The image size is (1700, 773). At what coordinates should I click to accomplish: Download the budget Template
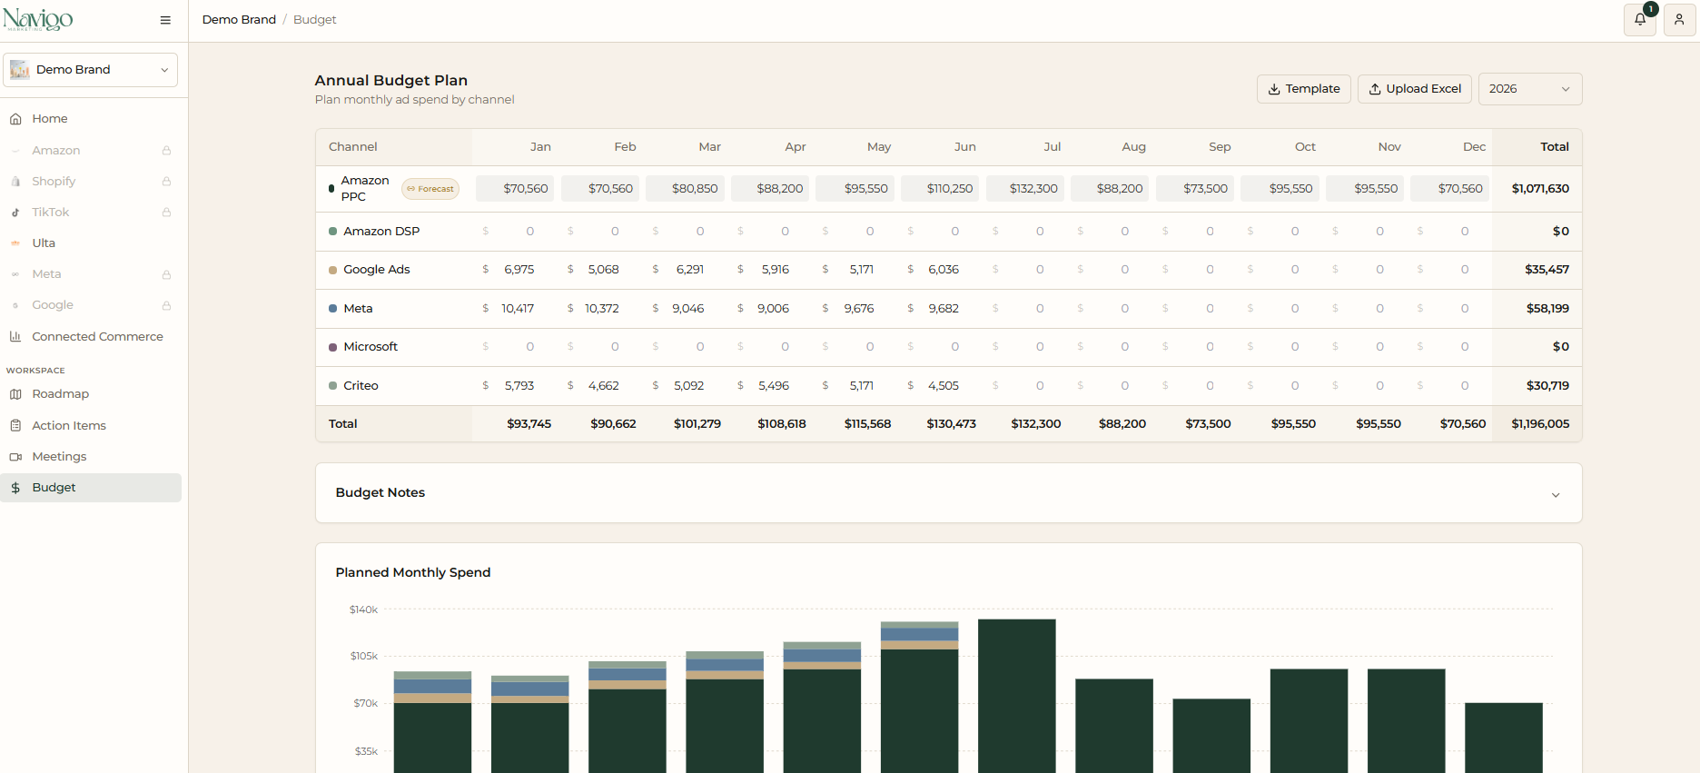[x=1304, y=89]
